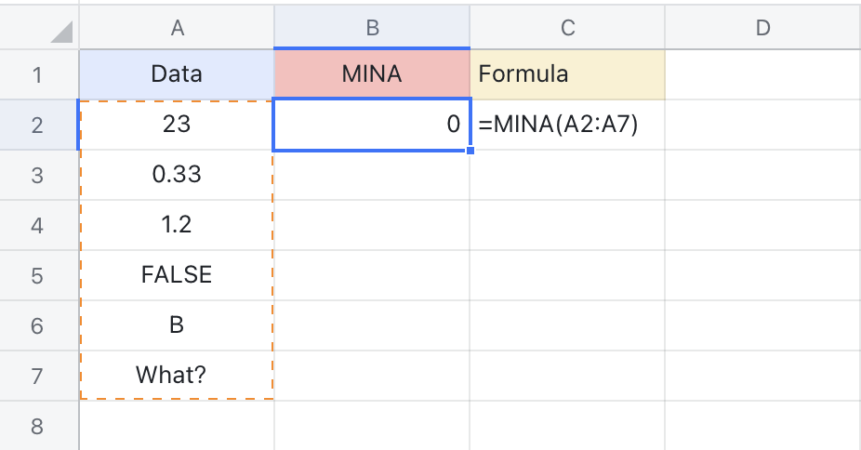Select column B header

(x=372, y=29)
